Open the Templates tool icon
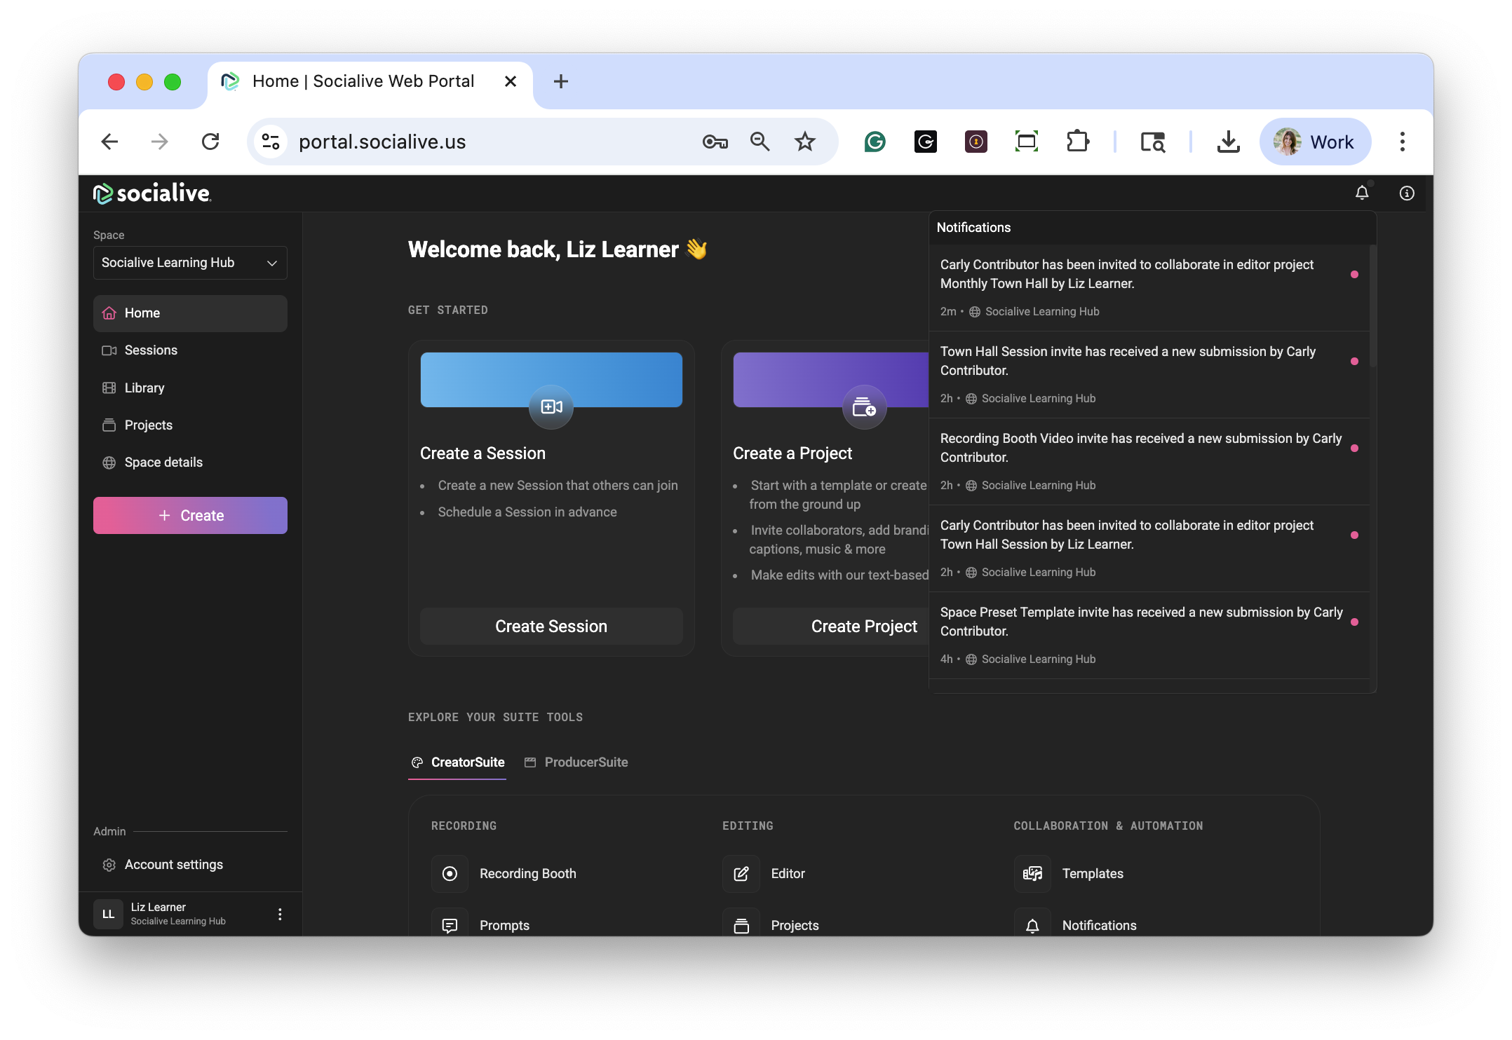 pyautogui.click(x=1032, y=873)
